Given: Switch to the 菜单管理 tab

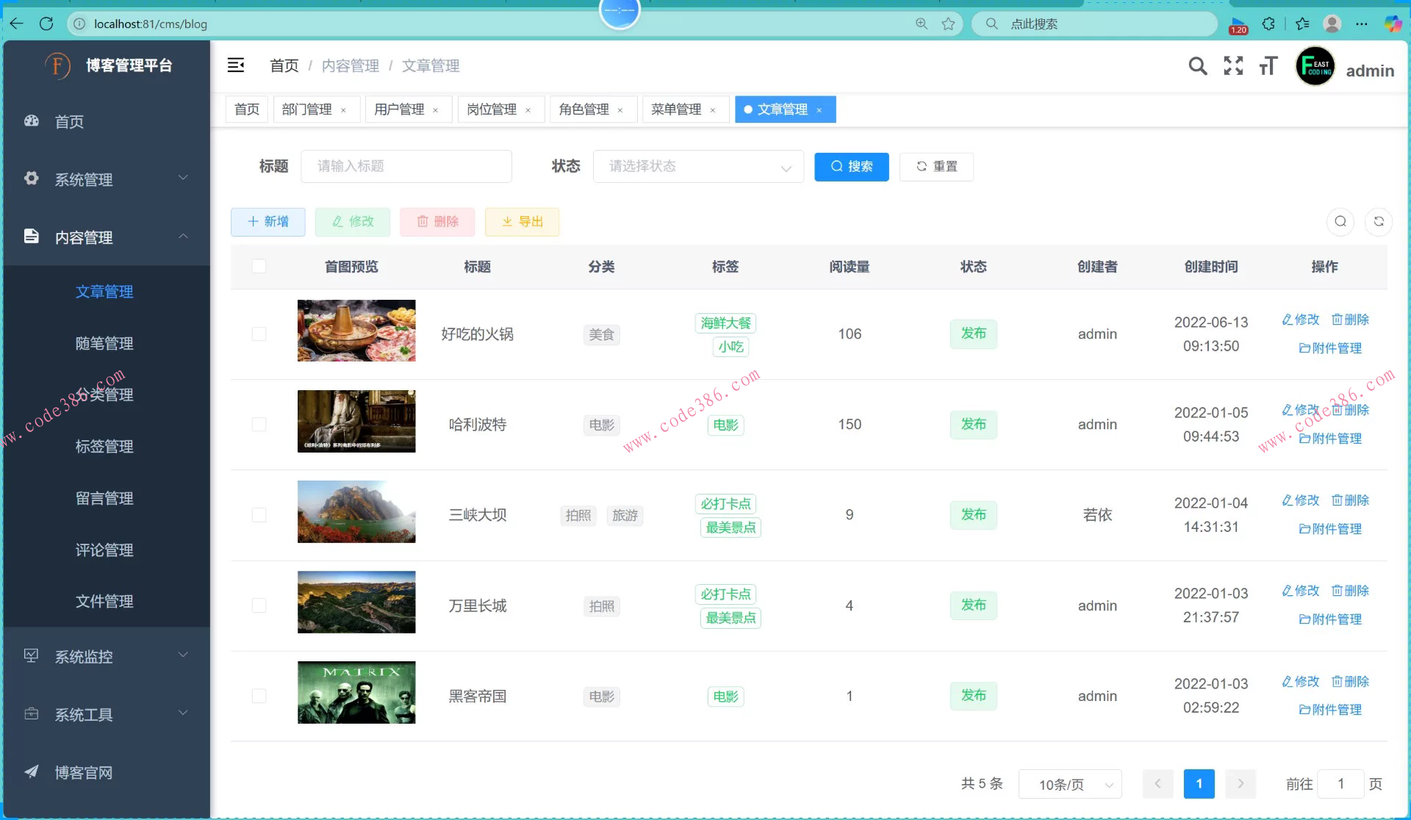Looking at the screenshot, I should [675, 109].
